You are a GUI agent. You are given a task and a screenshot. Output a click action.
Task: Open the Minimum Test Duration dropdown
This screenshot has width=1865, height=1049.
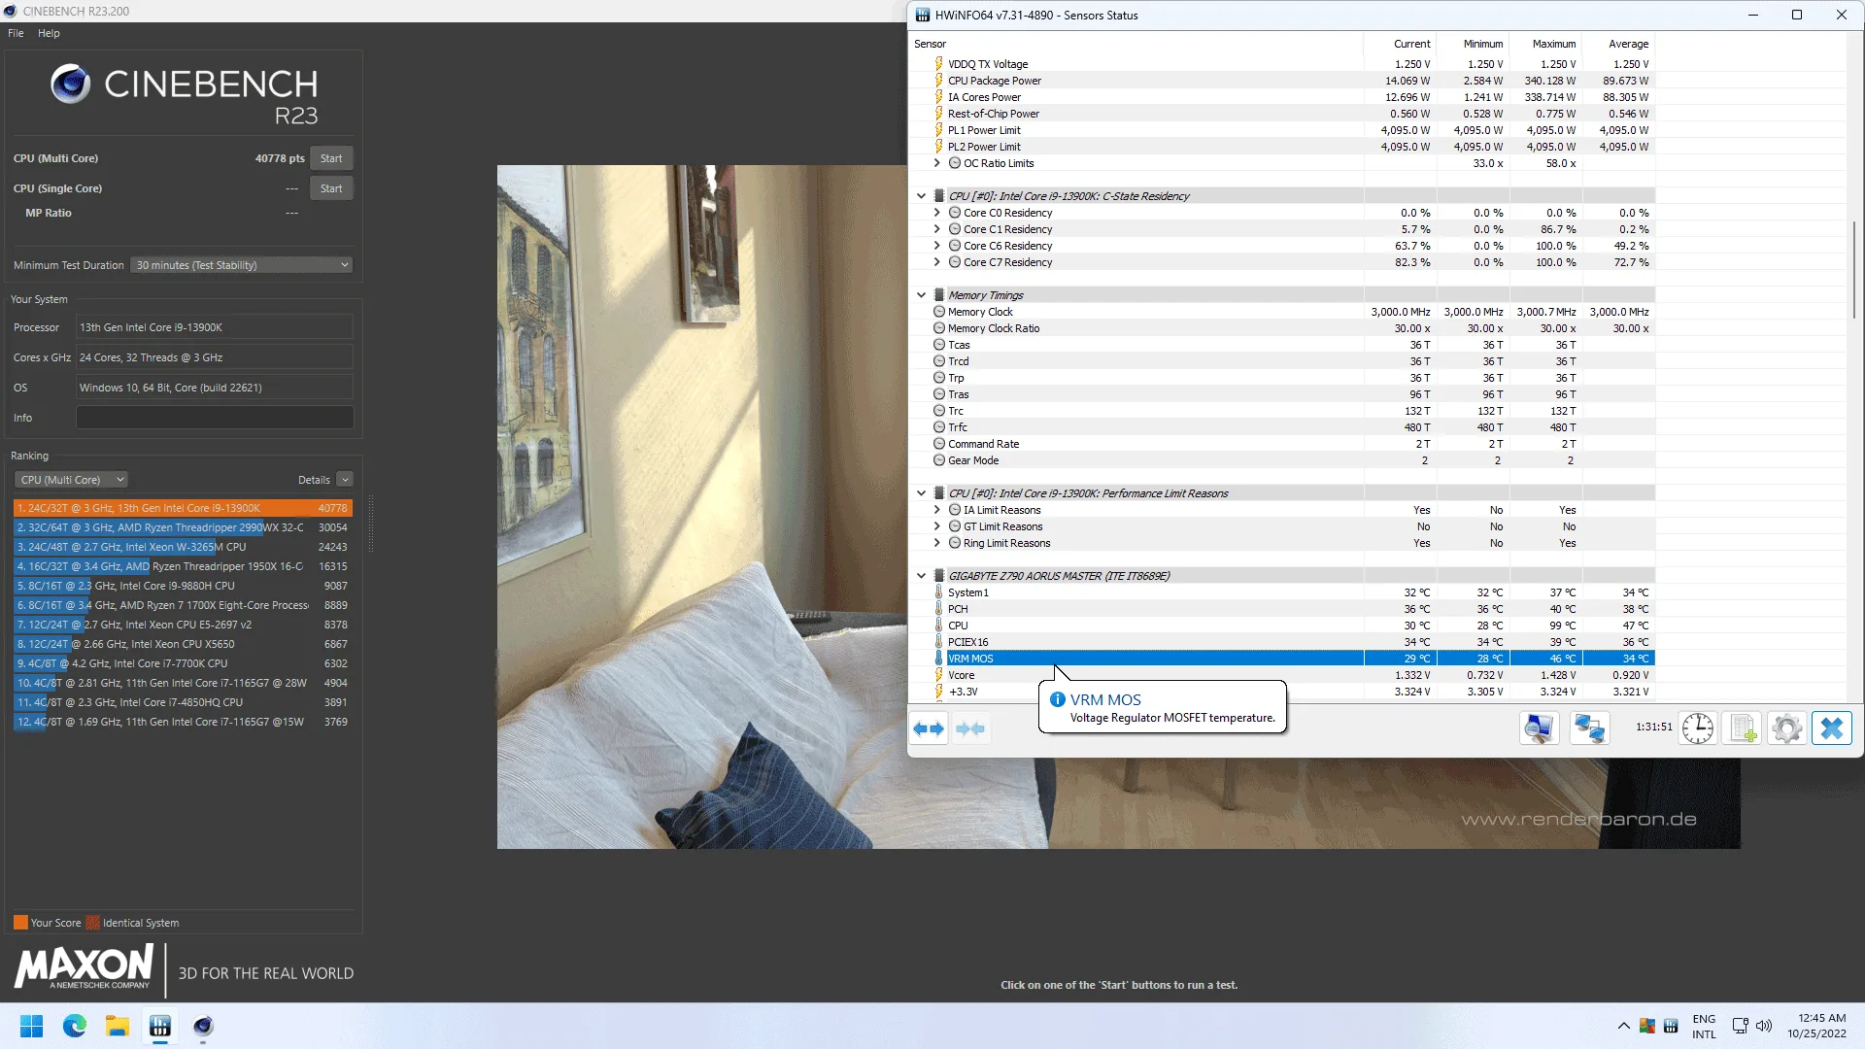242,265
